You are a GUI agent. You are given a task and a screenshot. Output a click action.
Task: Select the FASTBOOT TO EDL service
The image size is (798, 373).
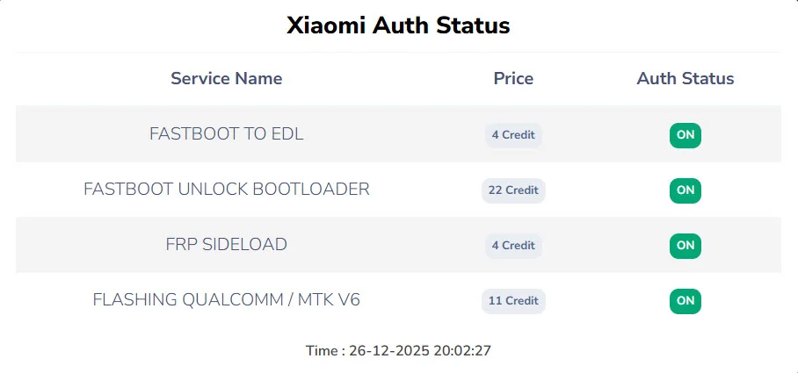[226, 134]
